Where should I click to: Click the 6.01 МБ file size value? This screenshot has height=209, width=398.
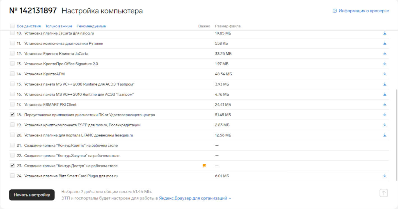(x=222, y=176)
